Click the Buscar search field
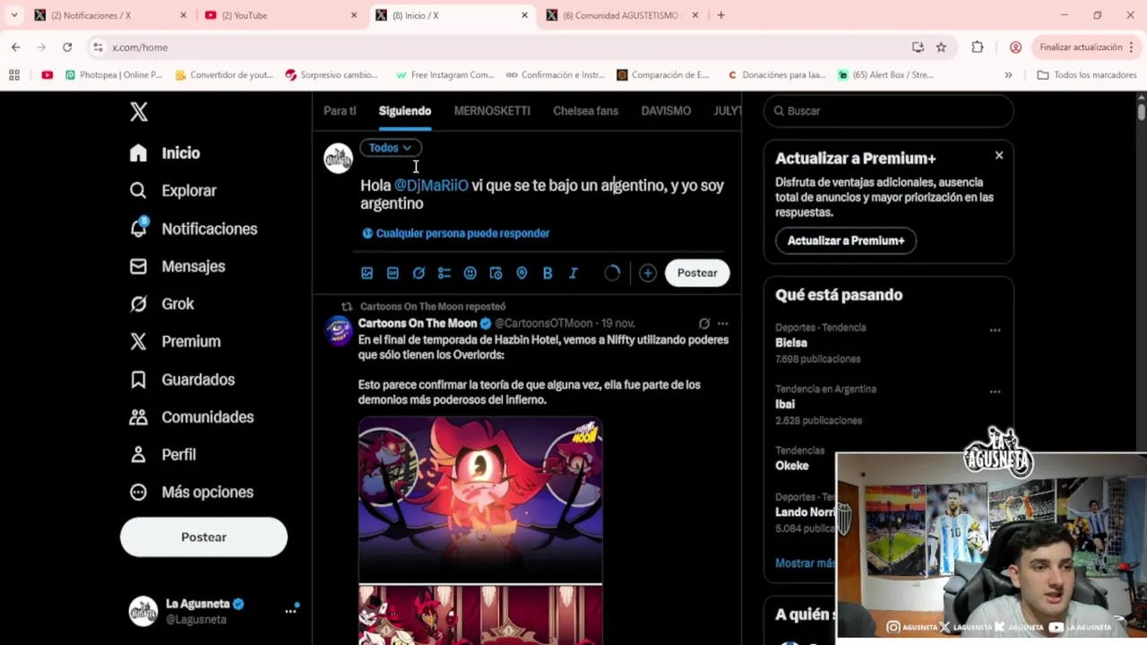1147x645 pixels. [x=888, y=111]
